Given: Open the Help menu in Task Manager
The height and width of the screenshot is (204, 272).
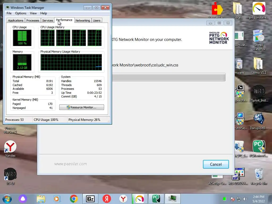Looking at the screenshot, I should point(44,13).
